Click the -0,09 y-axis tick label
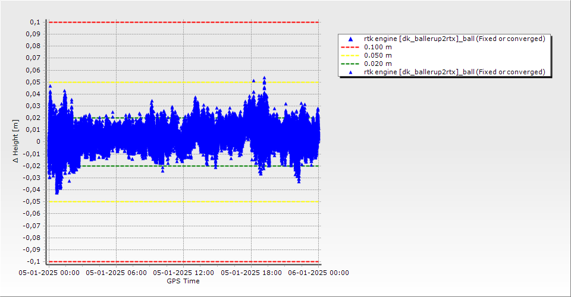Viewport: 571px width, 297px height. [32, 249]
